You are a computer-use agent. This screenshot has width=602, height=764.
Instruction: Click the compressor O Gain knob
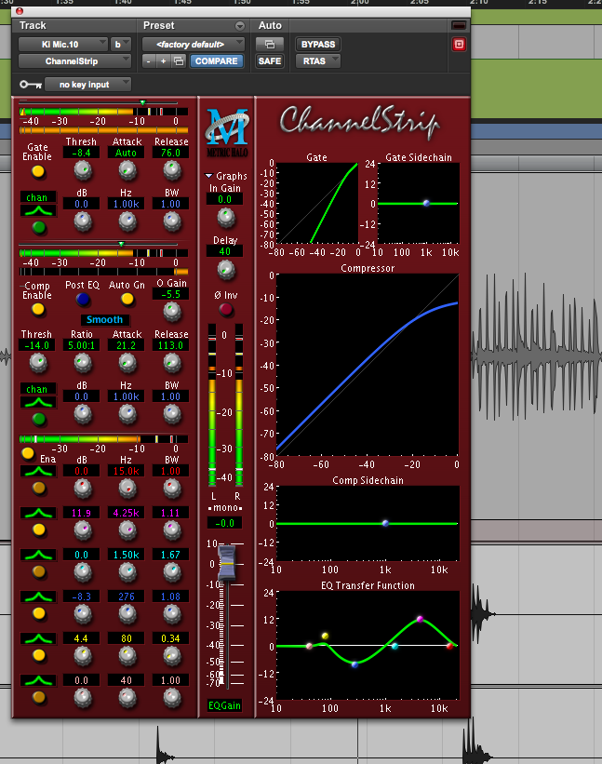click(172, 312)
